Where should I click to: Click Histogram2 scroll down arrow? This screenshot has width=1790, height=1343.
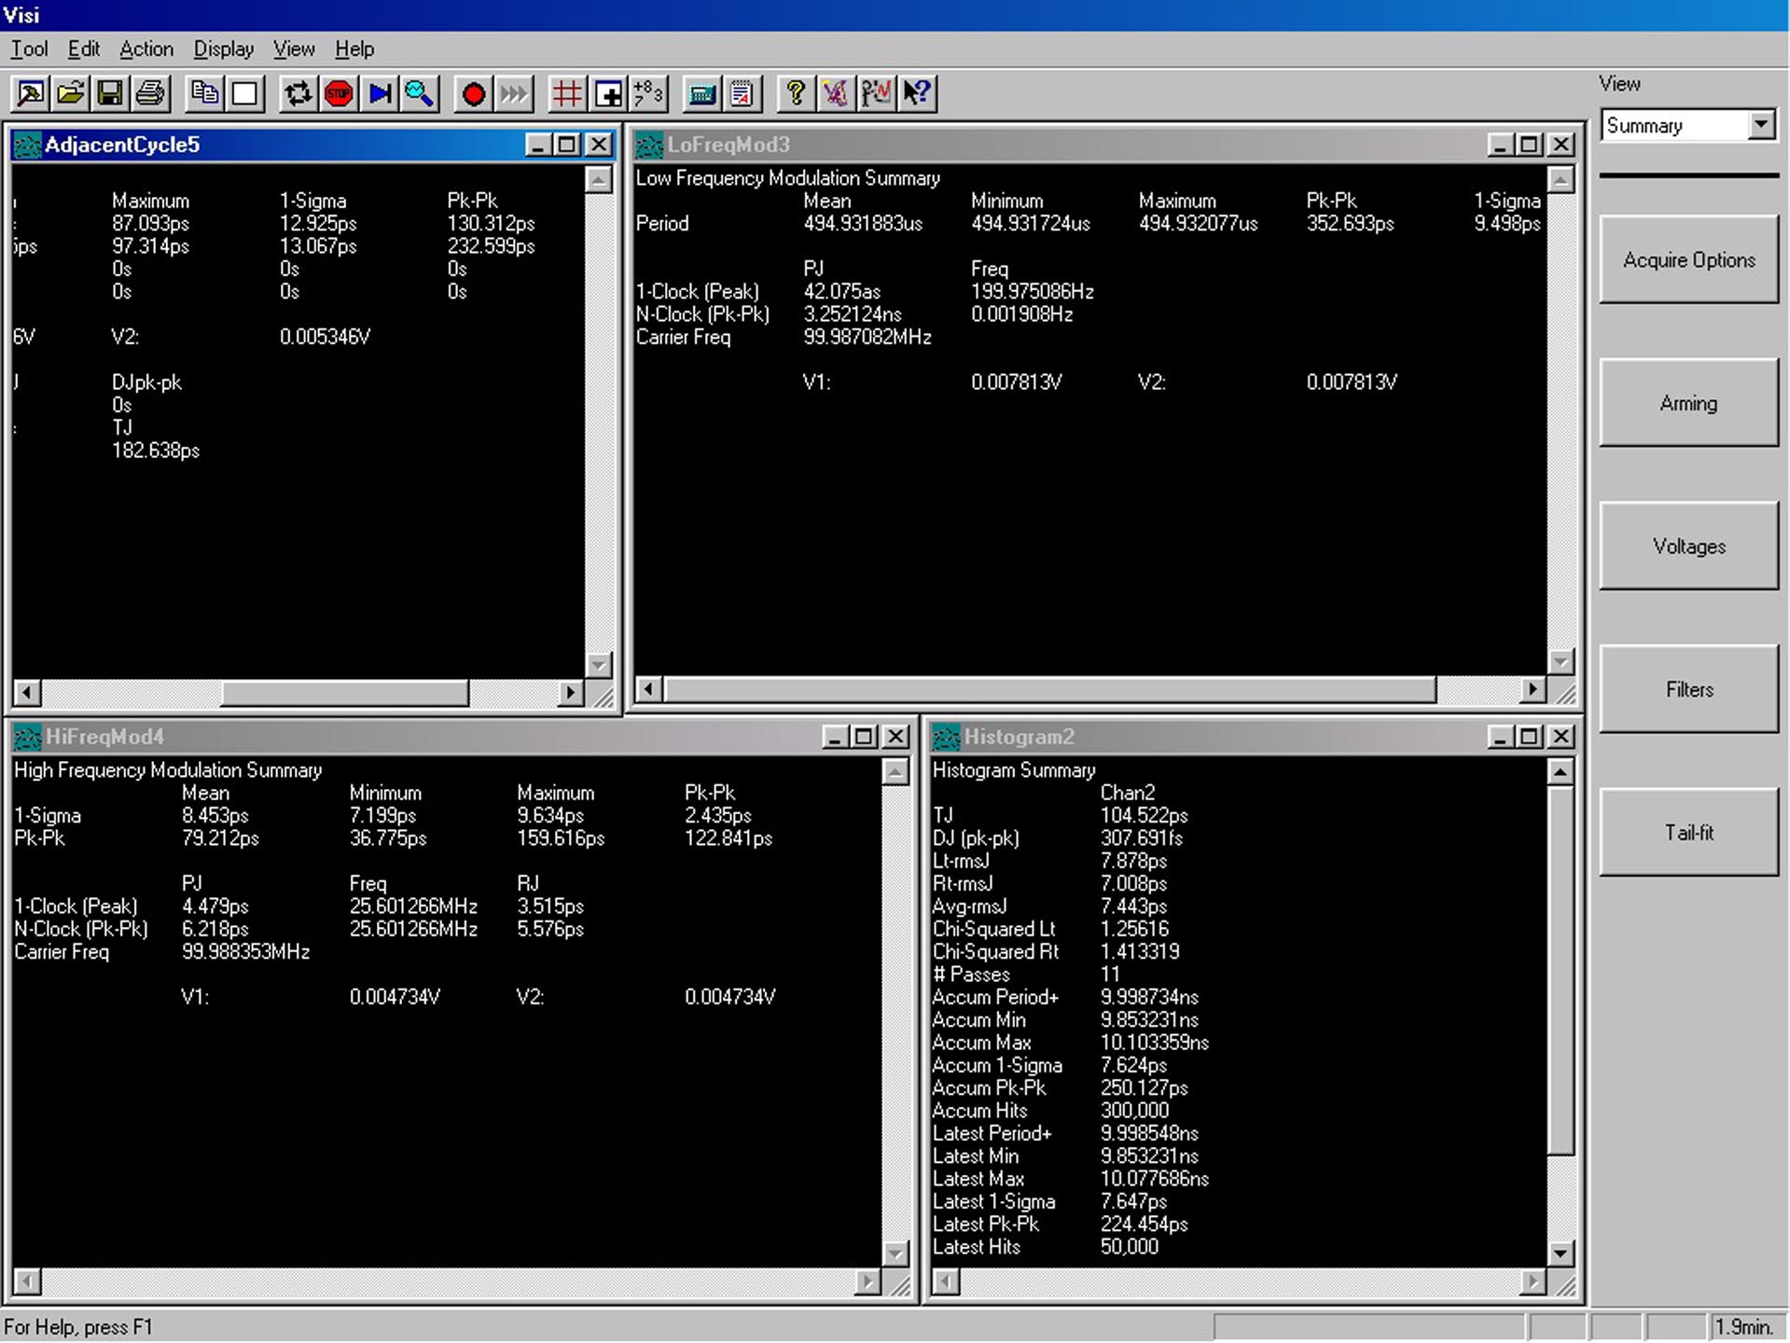1561,1253
